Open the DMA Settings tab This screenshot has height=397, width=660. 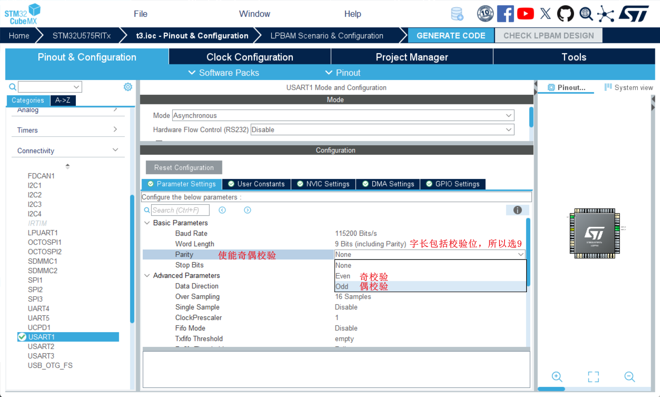388,184
